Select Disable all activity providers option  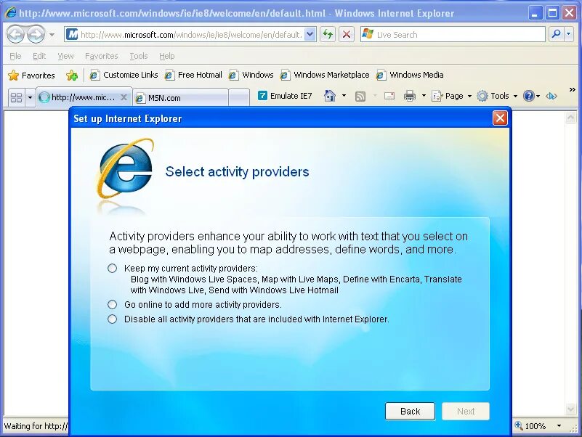click(x=112, y=319)
